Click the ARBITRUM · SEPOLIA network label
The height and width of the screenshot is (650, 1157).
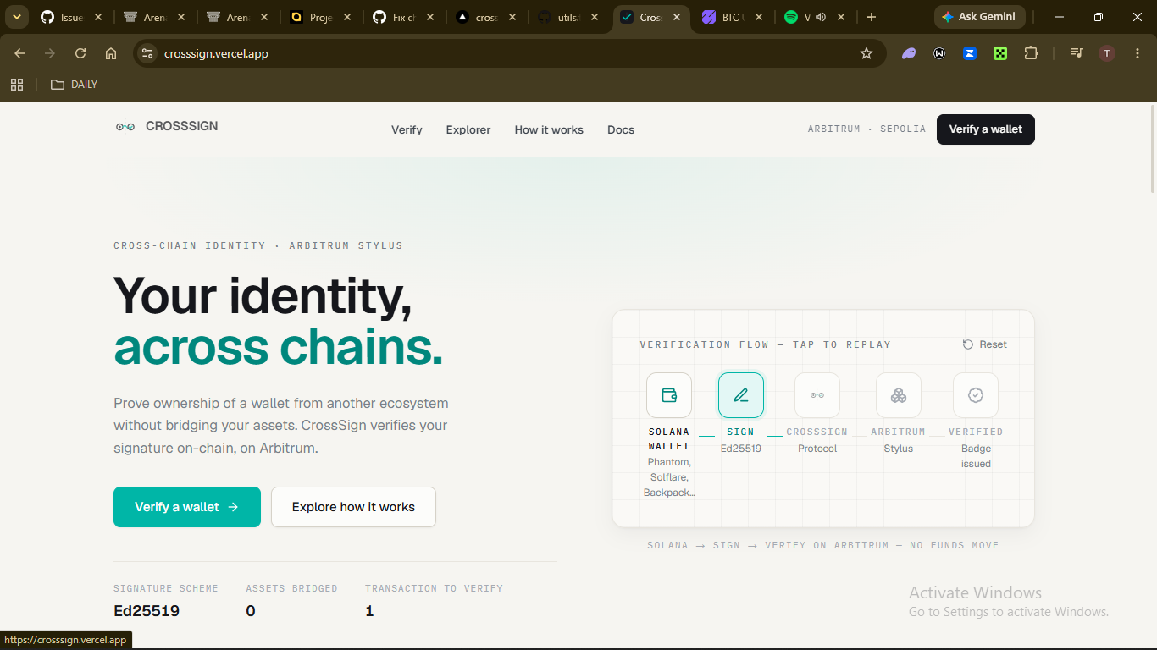866,129
